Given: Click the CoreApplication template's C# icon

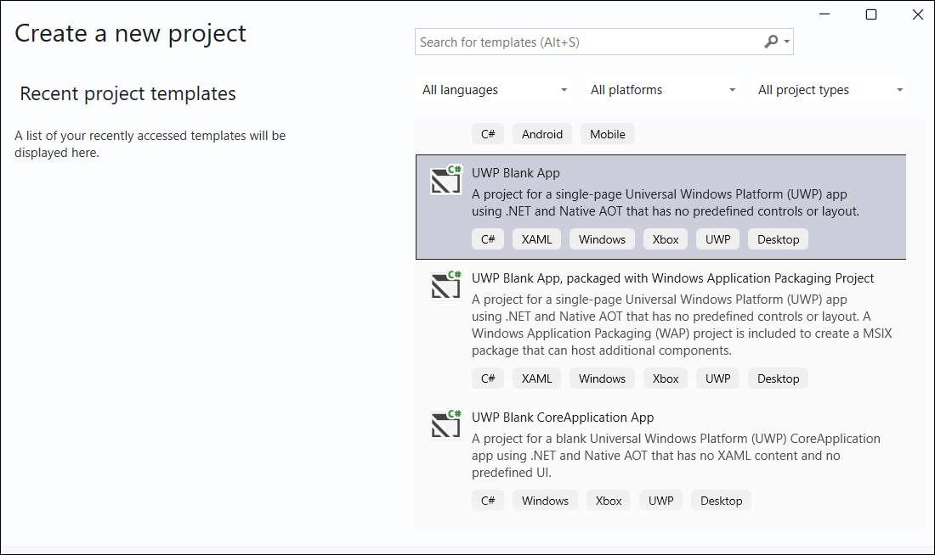Looking at the screenshot, I should click(x=445, y=425).
